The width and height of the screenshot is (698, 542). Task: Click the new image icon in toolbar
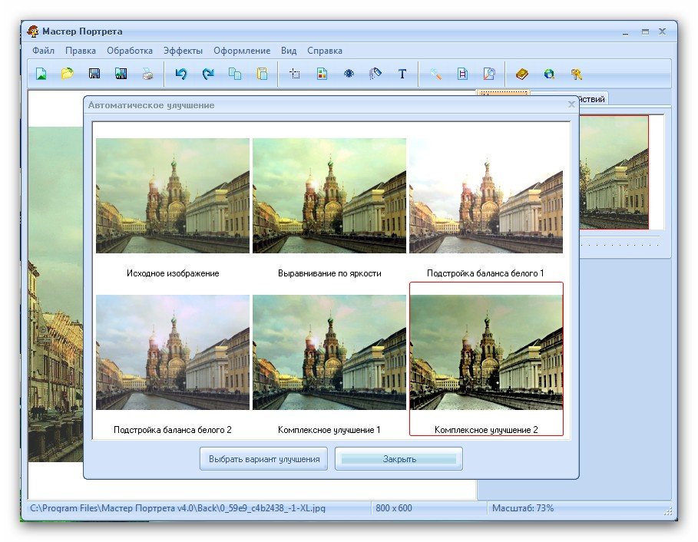(x=41, y=74)
